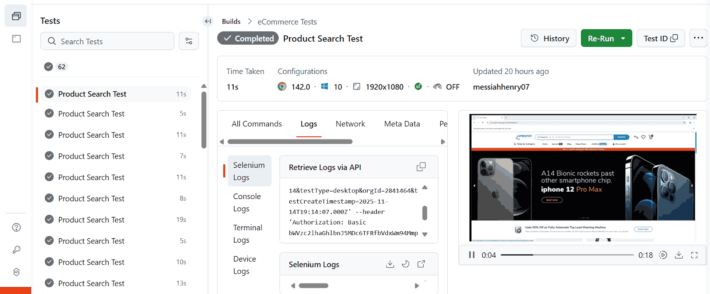Select Console Logs category
Viewport: 710px width, 294px height.
(247, 202)
